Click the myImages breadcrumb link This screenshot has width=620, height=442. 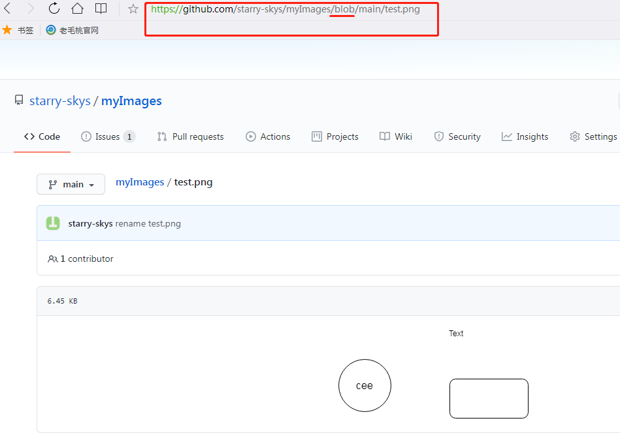[x=139, y=182]
